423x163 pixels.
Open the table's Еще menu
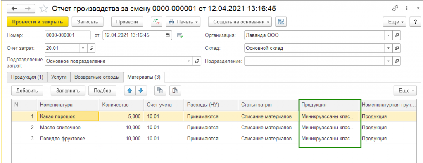click(405, 91)
